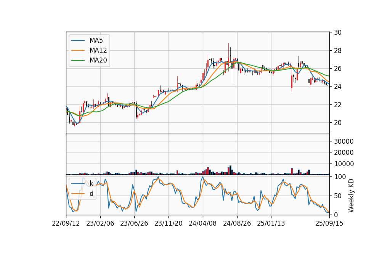Click the 22/09/12 date axis label
366x263 pixels.
click(x=66, y=223)
